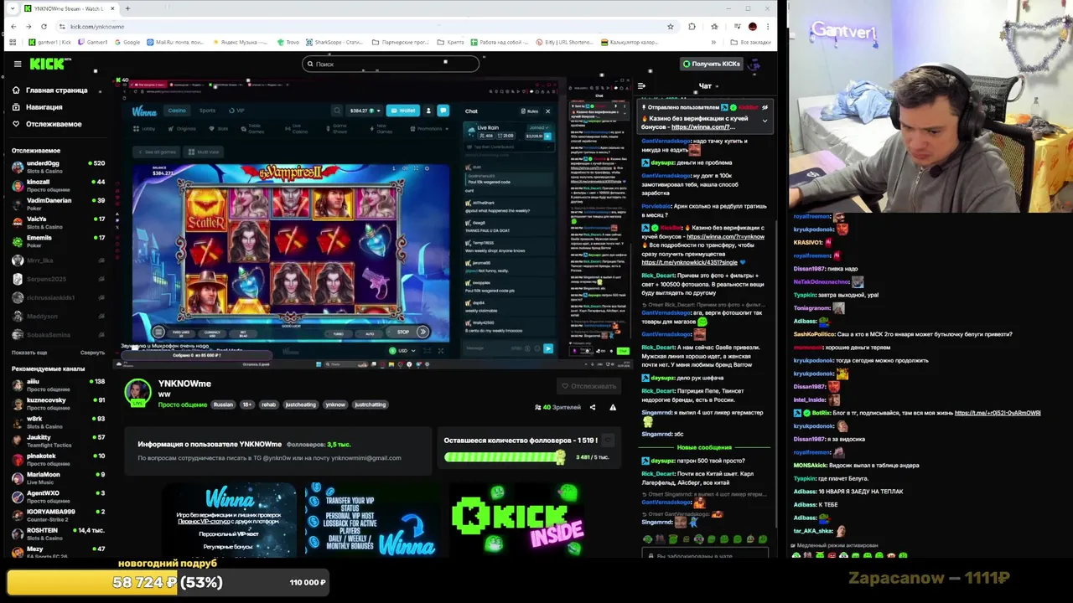This screenshot has height=603, width=1073.
Task: Bookmark this page with star icon
Action: tap(670, 26)
